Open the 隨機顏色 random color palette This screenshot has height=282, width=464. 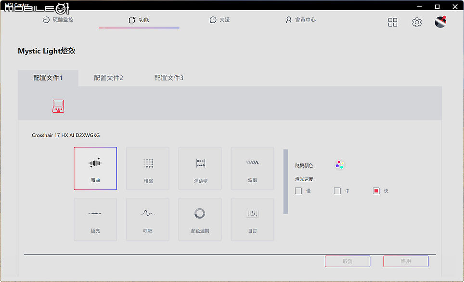click(340, 165)
